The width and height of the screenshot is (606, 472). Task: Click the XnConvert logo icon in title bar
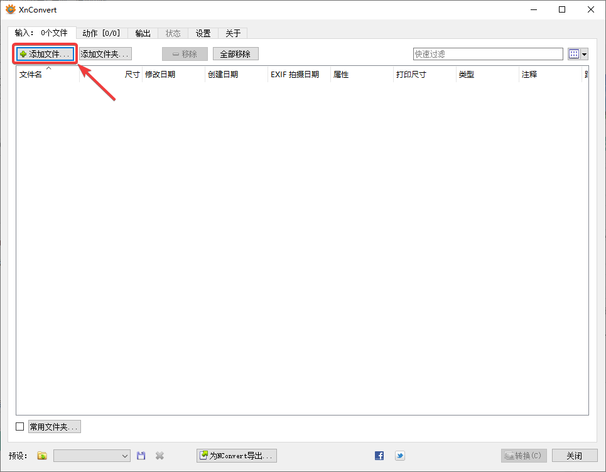(x=9, y=9)
